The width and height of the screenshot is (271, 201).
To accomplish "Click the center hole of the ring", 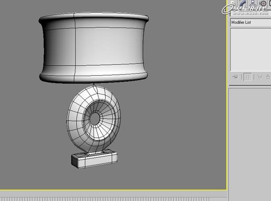I will (94, 119).
